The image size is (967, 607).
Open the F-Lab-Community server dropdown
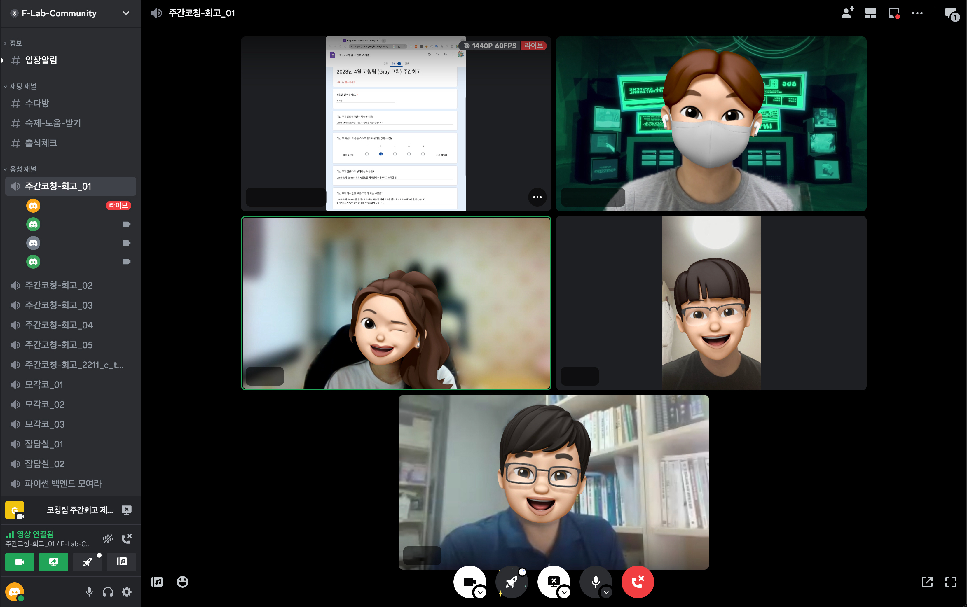126,13
